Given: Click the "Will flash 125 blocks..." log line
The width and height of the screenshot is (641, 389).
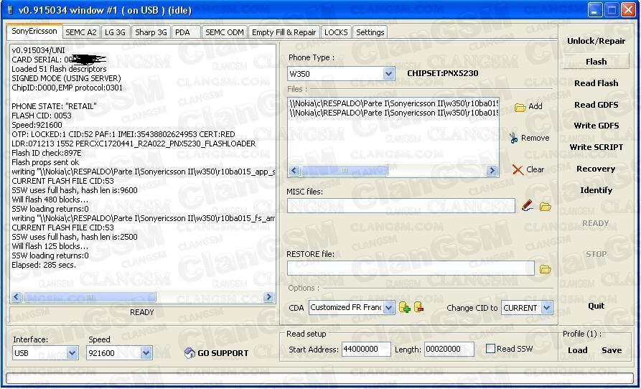Looking at the screenshot, I should [x=50, y=246].
